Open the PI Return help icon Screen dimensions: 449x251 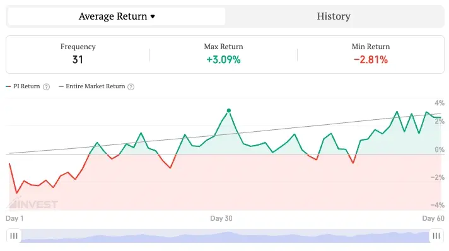click(46, 87)
